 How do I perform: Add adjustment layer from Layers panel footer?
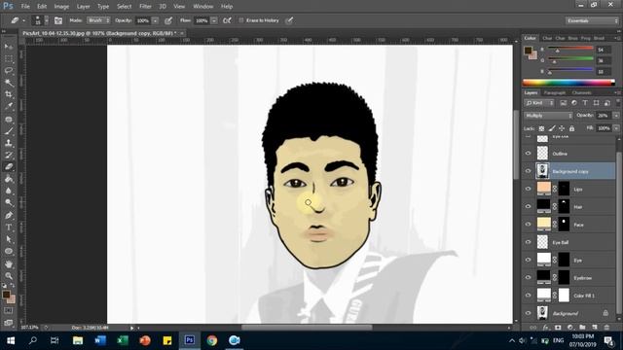[x=570, y=328]
